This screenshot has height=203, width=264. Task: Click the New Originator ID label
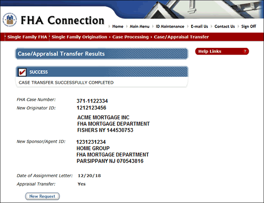pos(36,108)
